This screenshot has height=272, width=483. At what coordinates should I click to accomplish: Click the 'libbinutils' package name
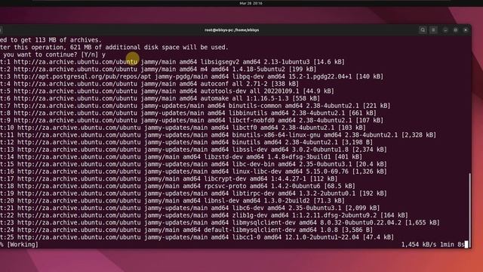pyautogui.click(x=248, y=113)
